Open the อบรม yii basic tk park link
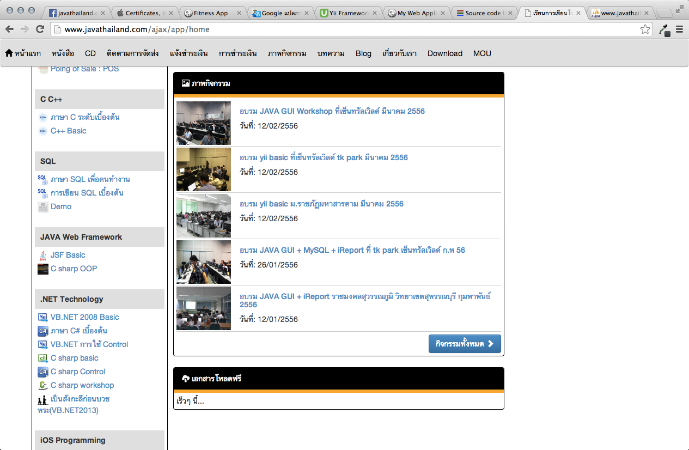689x450 pixels. click(x=324, y=157)
